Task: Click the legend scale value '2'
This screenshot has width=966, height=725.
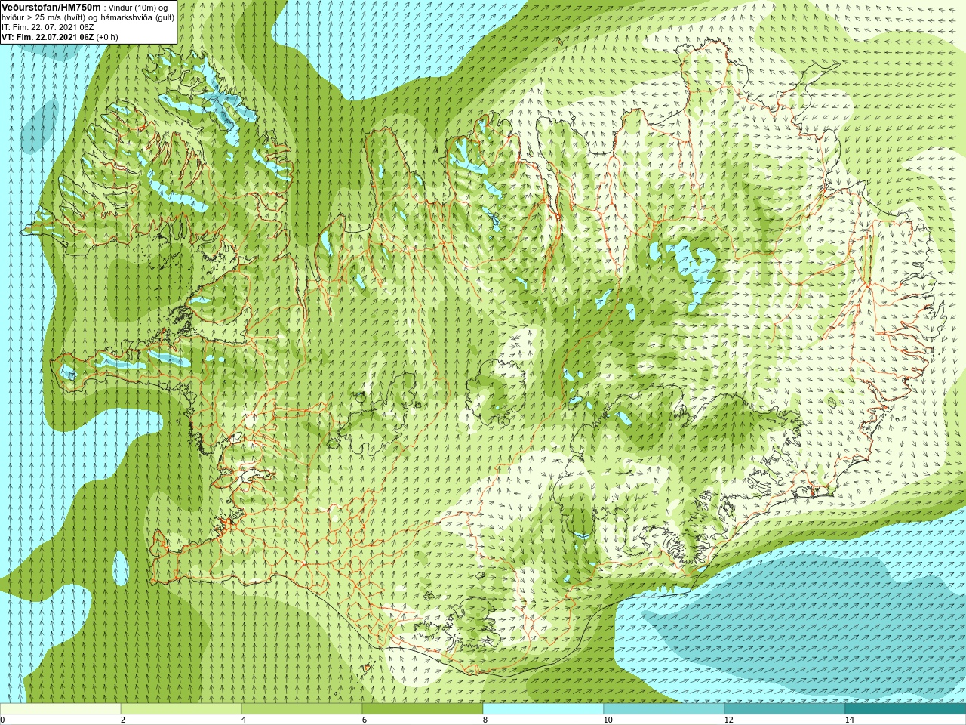Action: coord(123,720)
